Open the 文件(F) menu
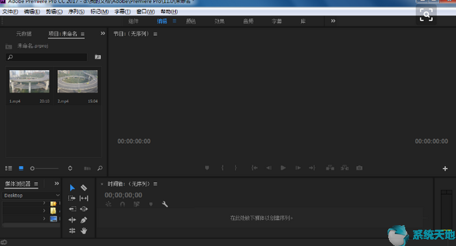Image resolution: width=456 pixels, height=246 pixels. click(x=10, y=12)
